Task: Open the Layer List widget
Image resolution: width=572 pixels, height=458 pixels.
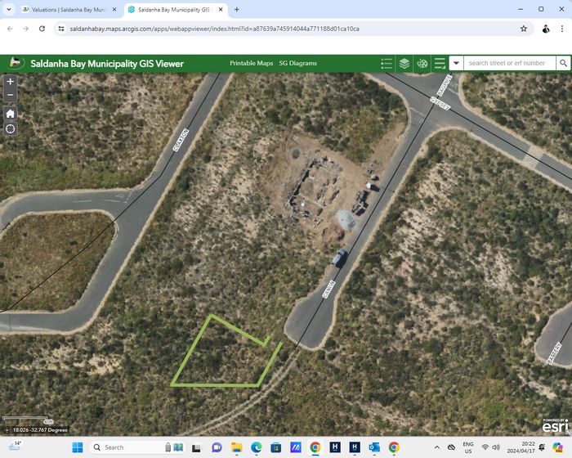Action: (404, 63)
